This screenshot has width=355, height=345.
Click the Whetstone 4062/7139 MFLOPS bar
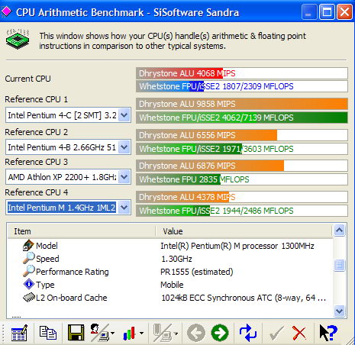(242, 118)
